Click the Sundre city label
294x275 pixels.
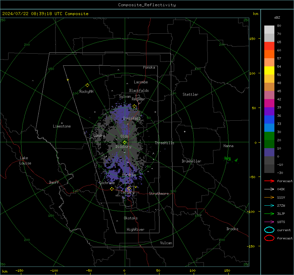[x=99, y=136]
